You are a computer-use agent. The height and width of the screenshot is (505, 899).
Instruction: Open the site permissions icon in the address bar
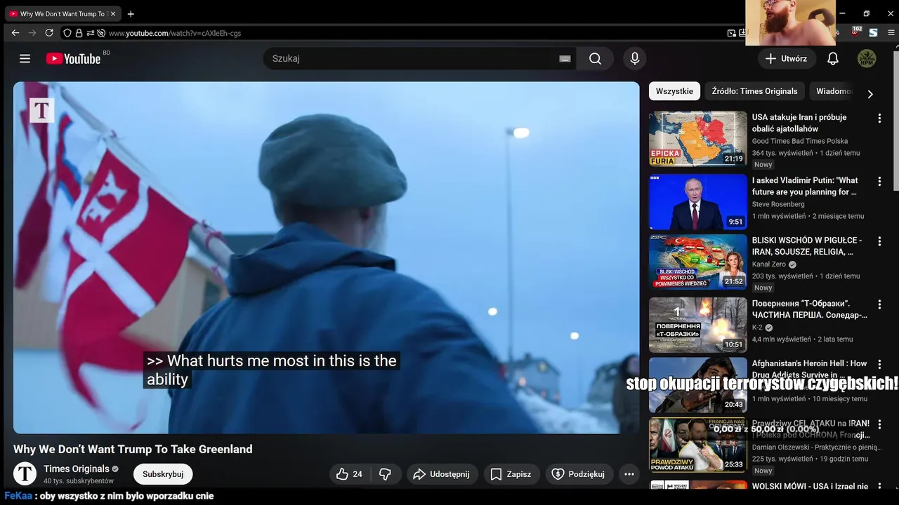point(91,33)
